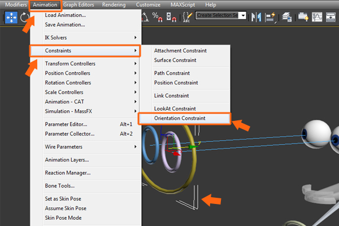Expand the Constraints submenu
This screenshot has width=339, height=226.
coord(85,51)
